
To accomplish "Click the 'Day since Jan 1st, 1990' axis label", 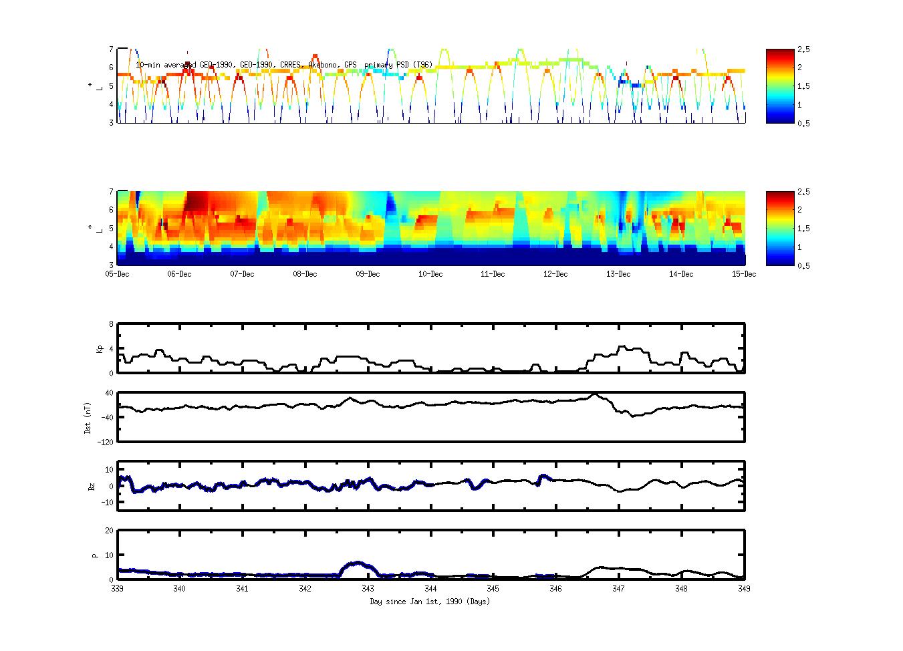I will pyautogui.click(x=430, y=602).
